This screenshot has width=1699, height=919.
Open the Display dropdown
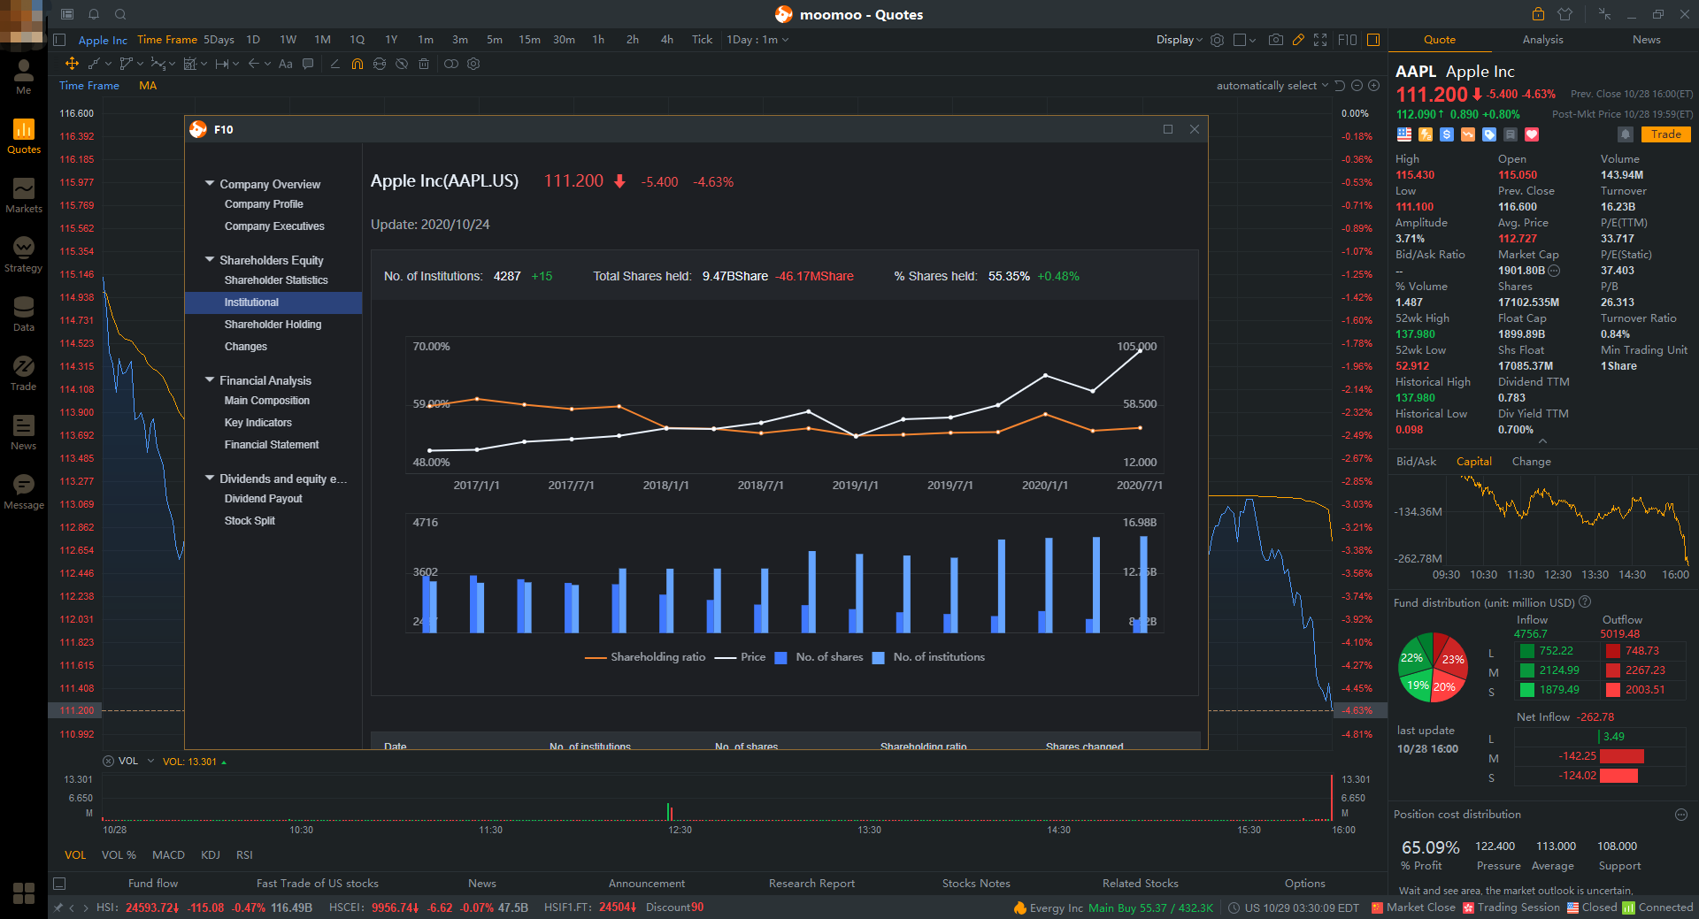pyautogui.click(x=1179, y=40)
